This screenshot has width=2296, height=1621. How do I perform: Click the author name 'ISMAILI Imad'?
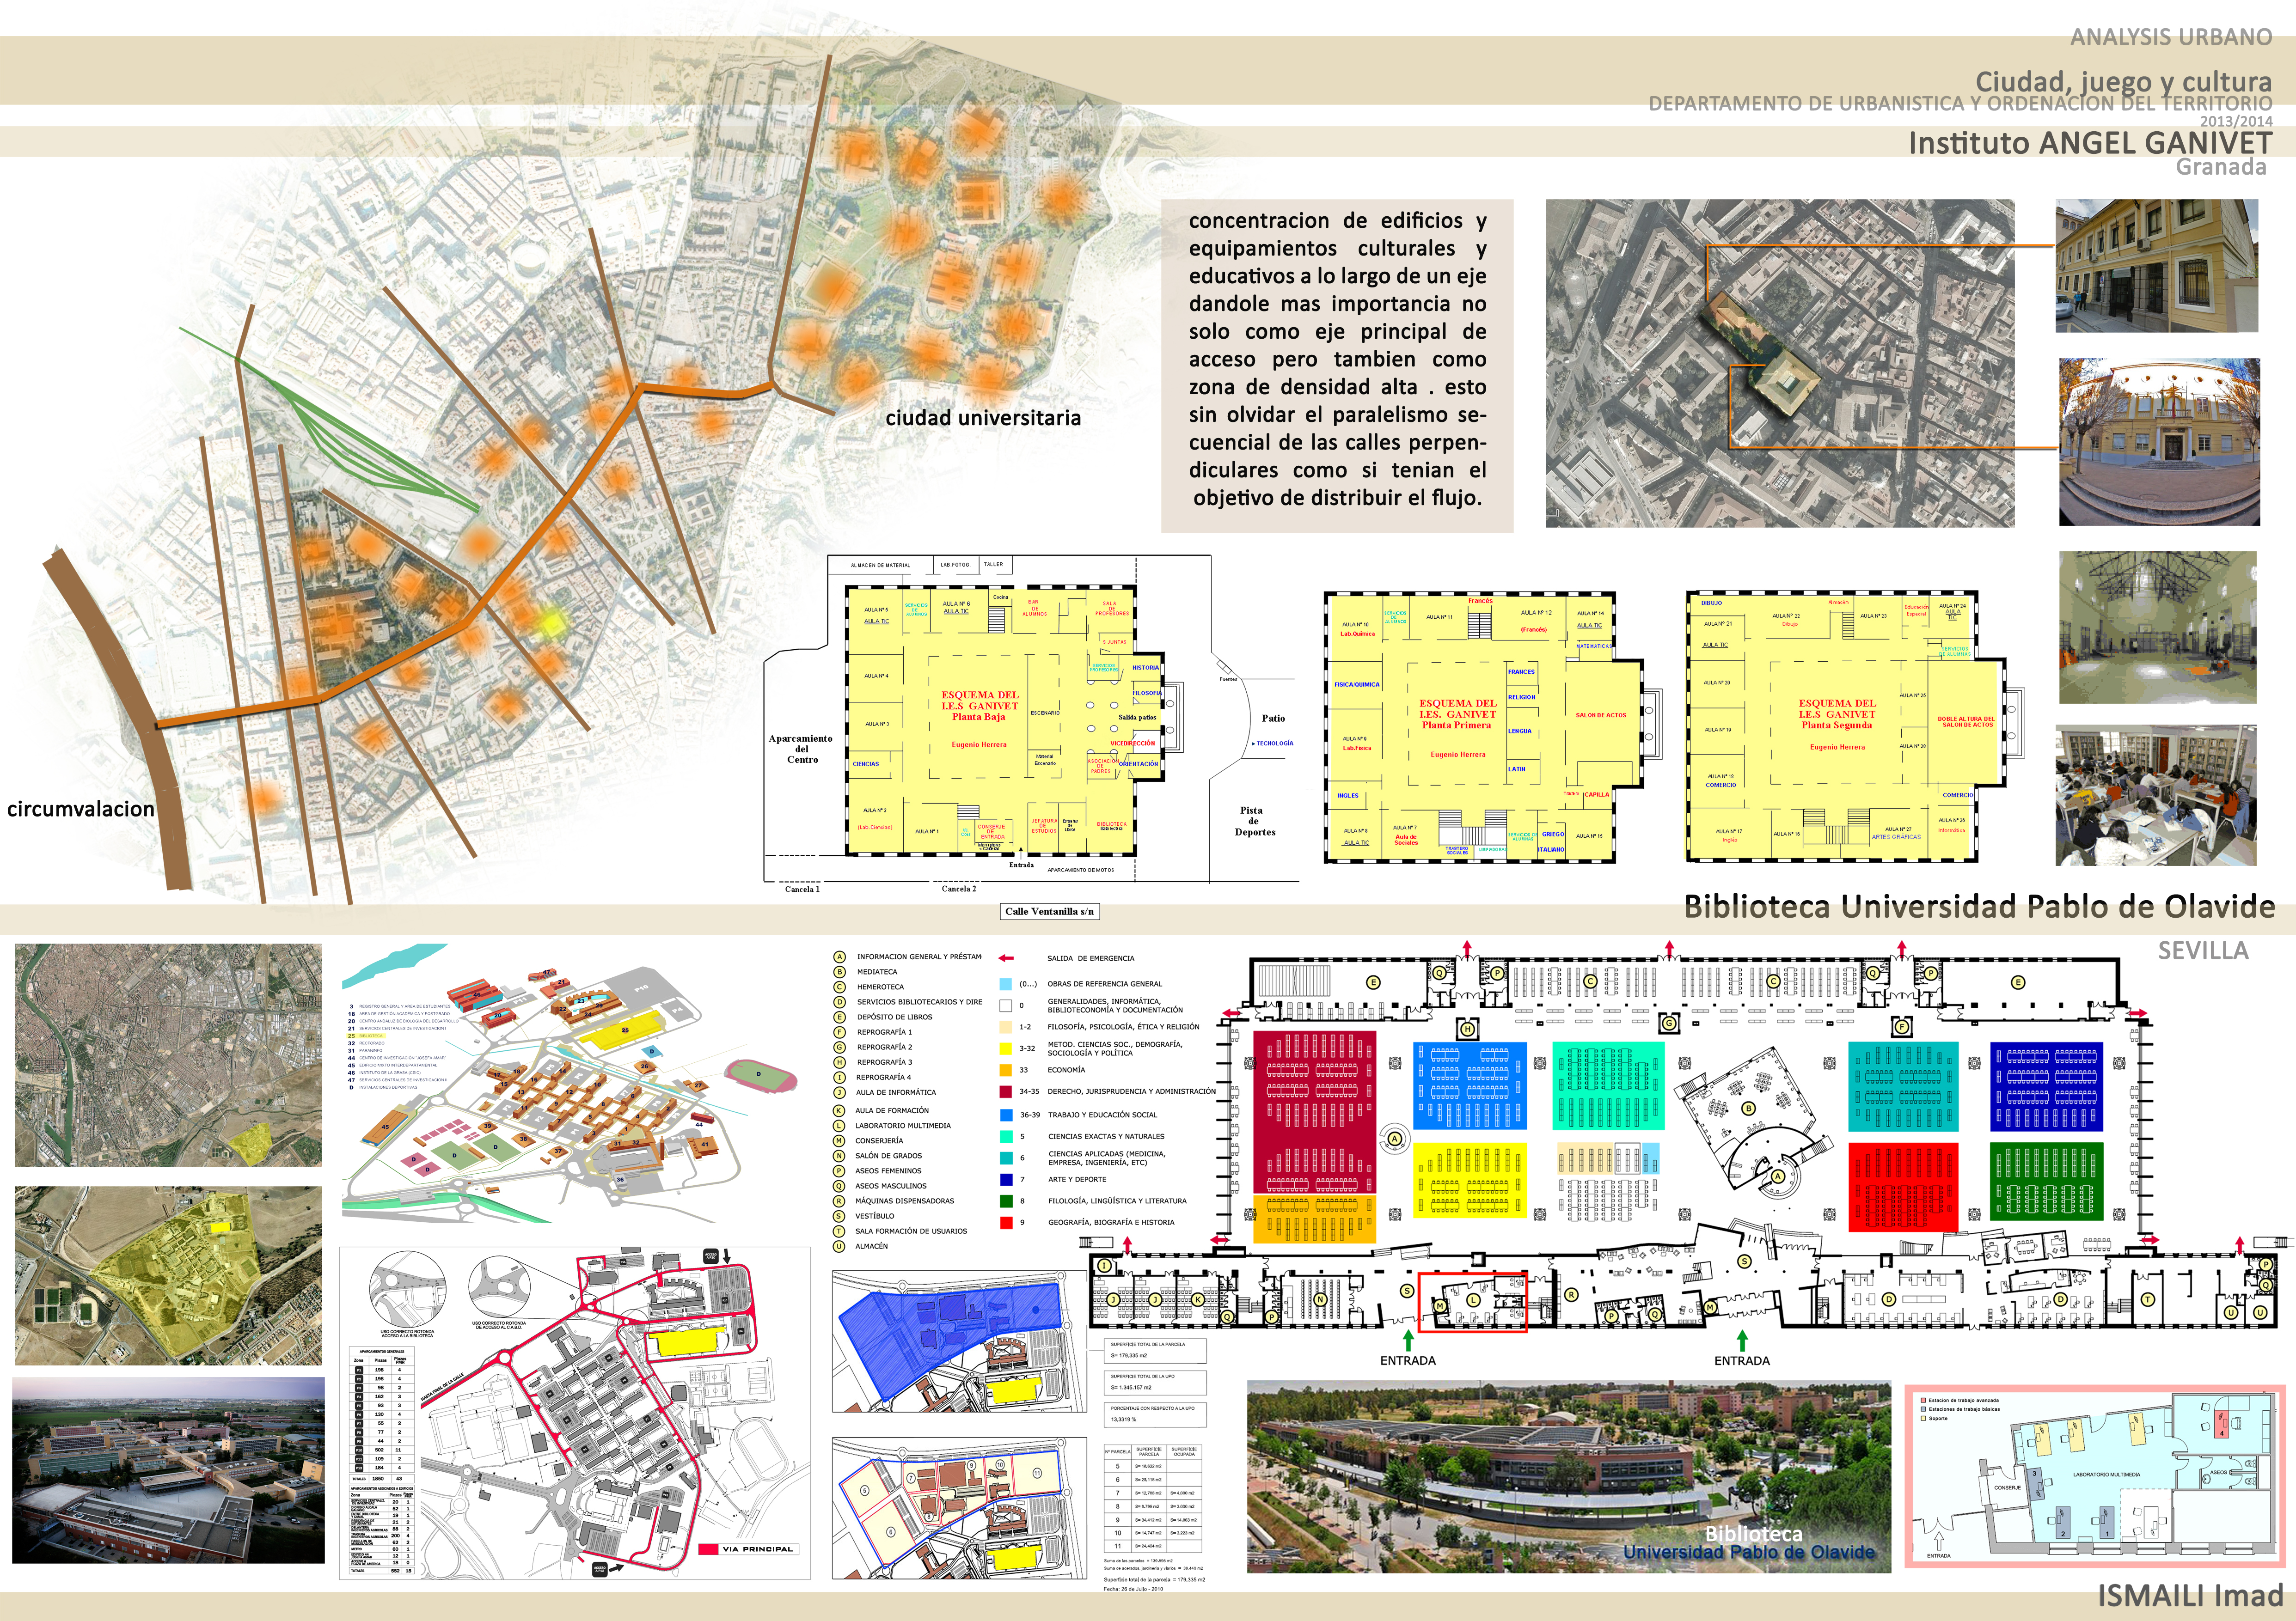coord(2190,1595)
